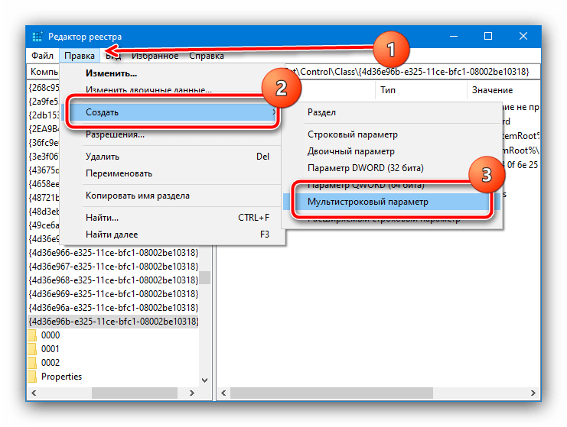Choose Найти... menu entry

(171, 218)
